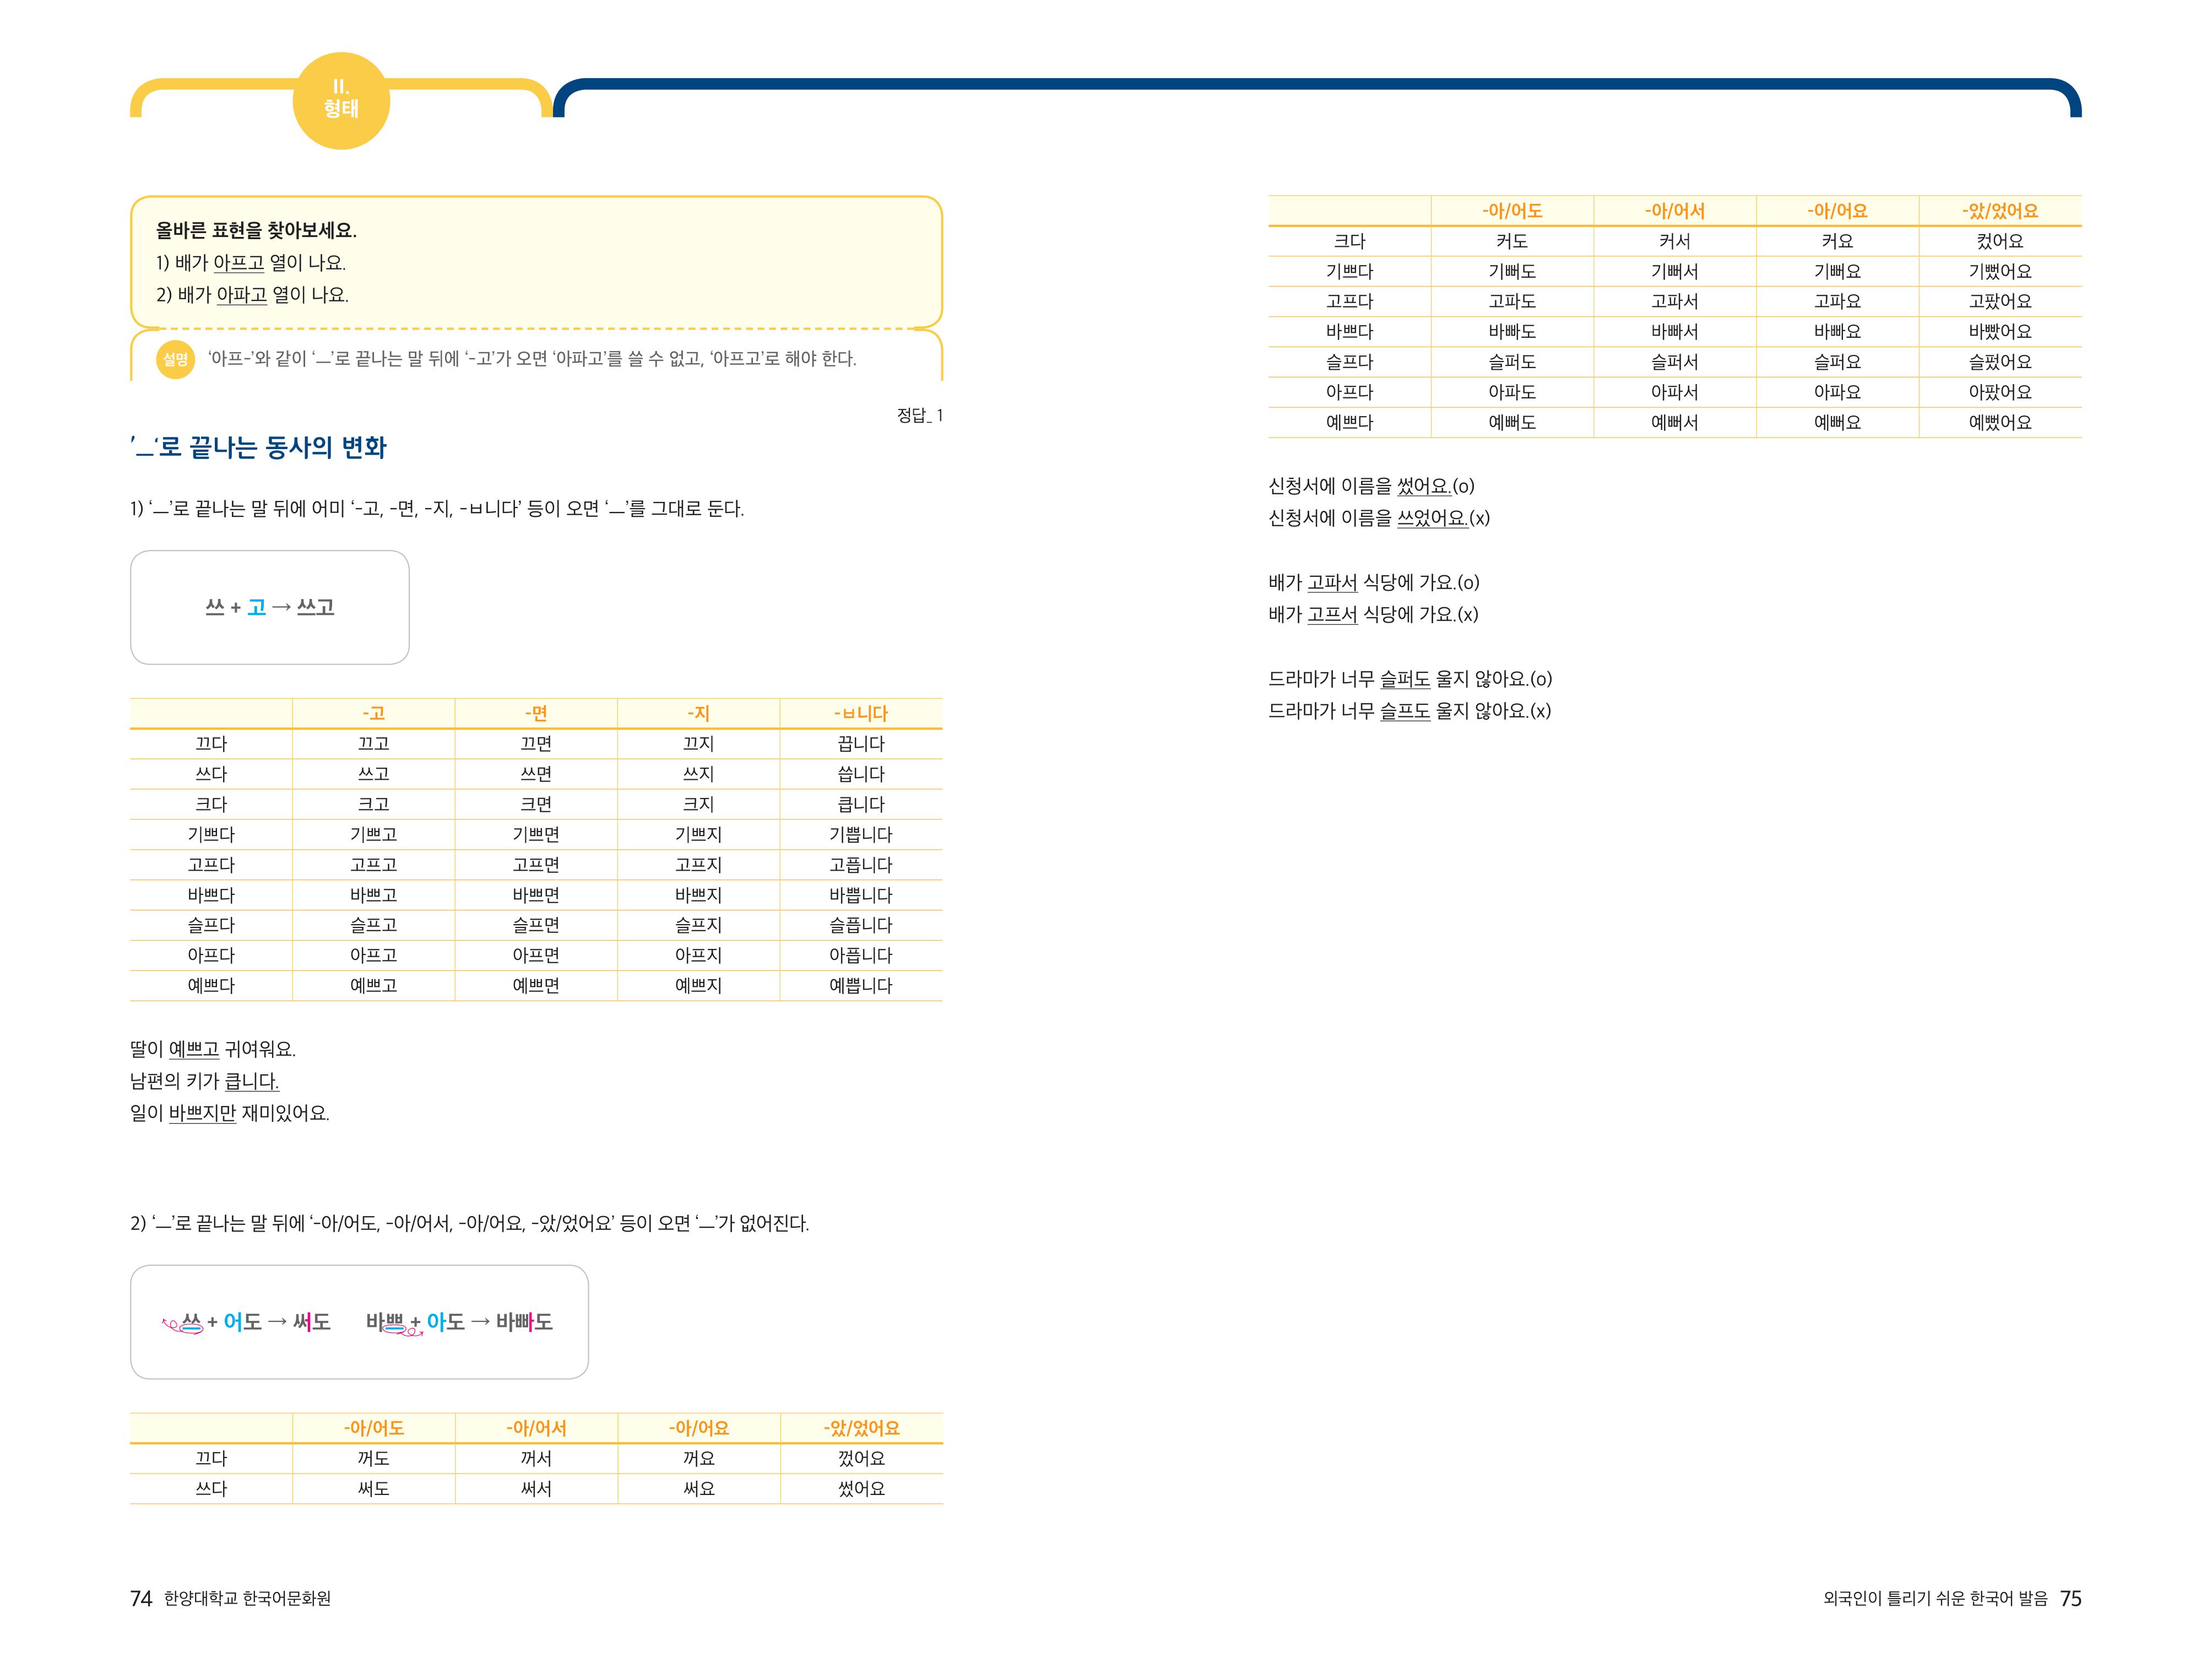Click the '-면' column header
The width and height of the screenshot is (2212, 1673).
536,714
